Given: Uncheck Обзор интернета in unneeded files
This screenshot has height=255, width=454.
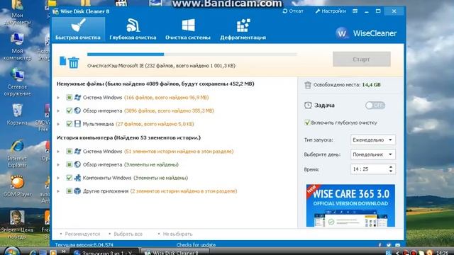Looking at the screenshot, I should point(69,110).
